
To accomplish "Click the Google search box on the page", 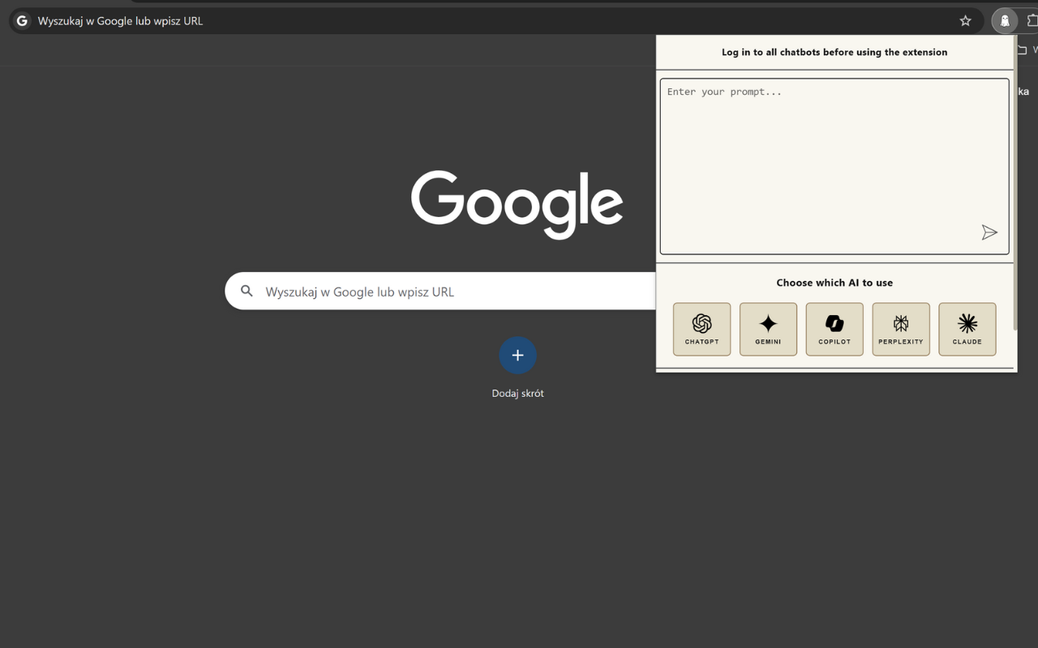I will 442,291.
